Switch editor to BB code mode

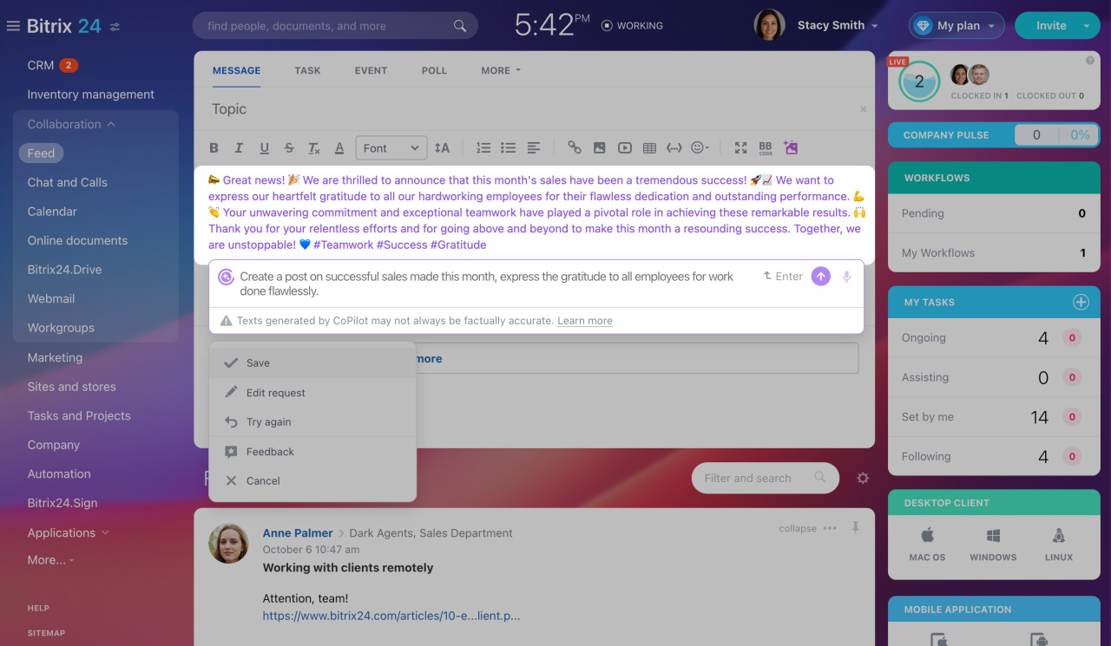click(x=766, y=148)
